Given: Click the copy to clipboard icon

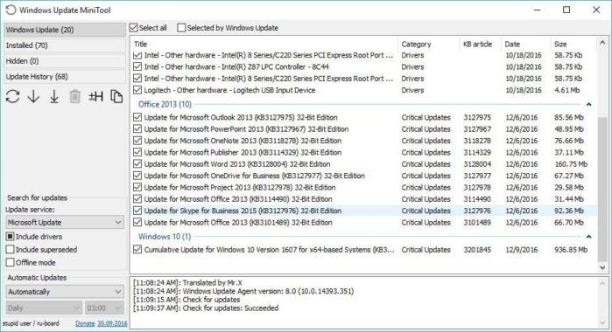Looking at the screenshot, I should click(x=116, y=96).
